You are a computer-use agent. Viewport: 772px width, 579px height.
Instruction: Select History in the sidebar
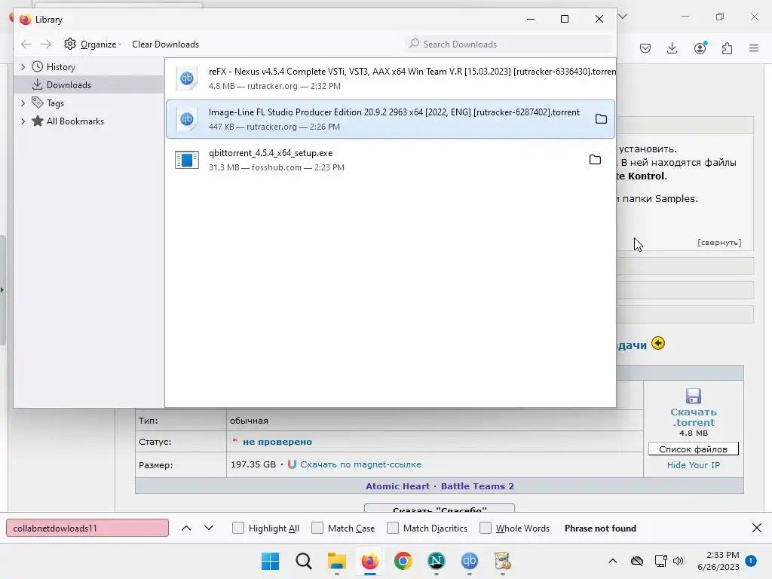[x=60, y=67]
